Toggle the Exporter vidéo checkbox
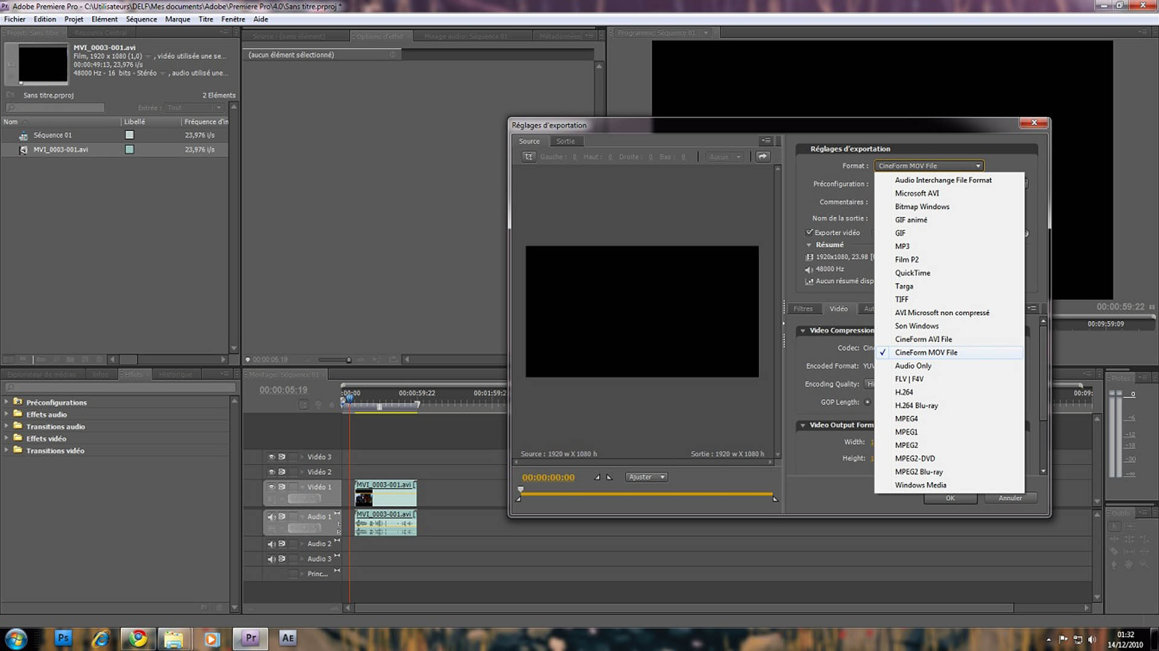1159x651 pixels. point(809,232)
